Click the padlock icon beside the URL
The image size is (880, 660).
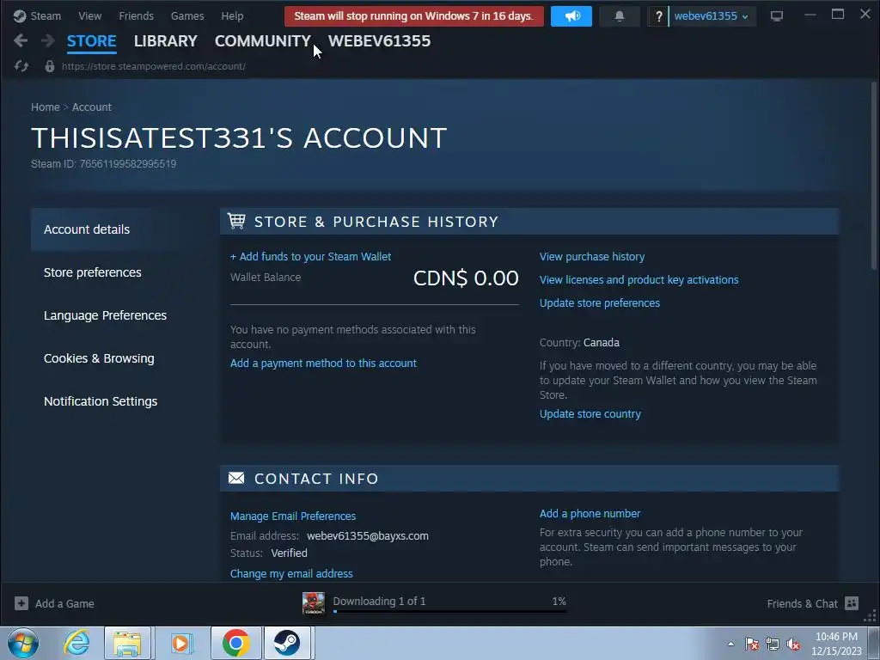tap(50, 66)
